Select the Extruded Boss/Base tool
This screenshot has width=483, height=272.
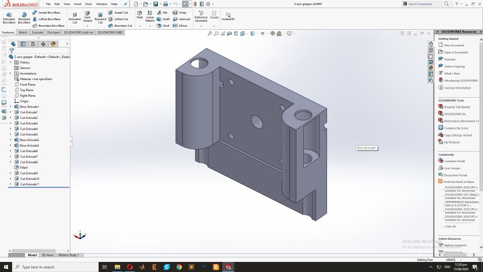pyautogui.click(x=9, y=18)
